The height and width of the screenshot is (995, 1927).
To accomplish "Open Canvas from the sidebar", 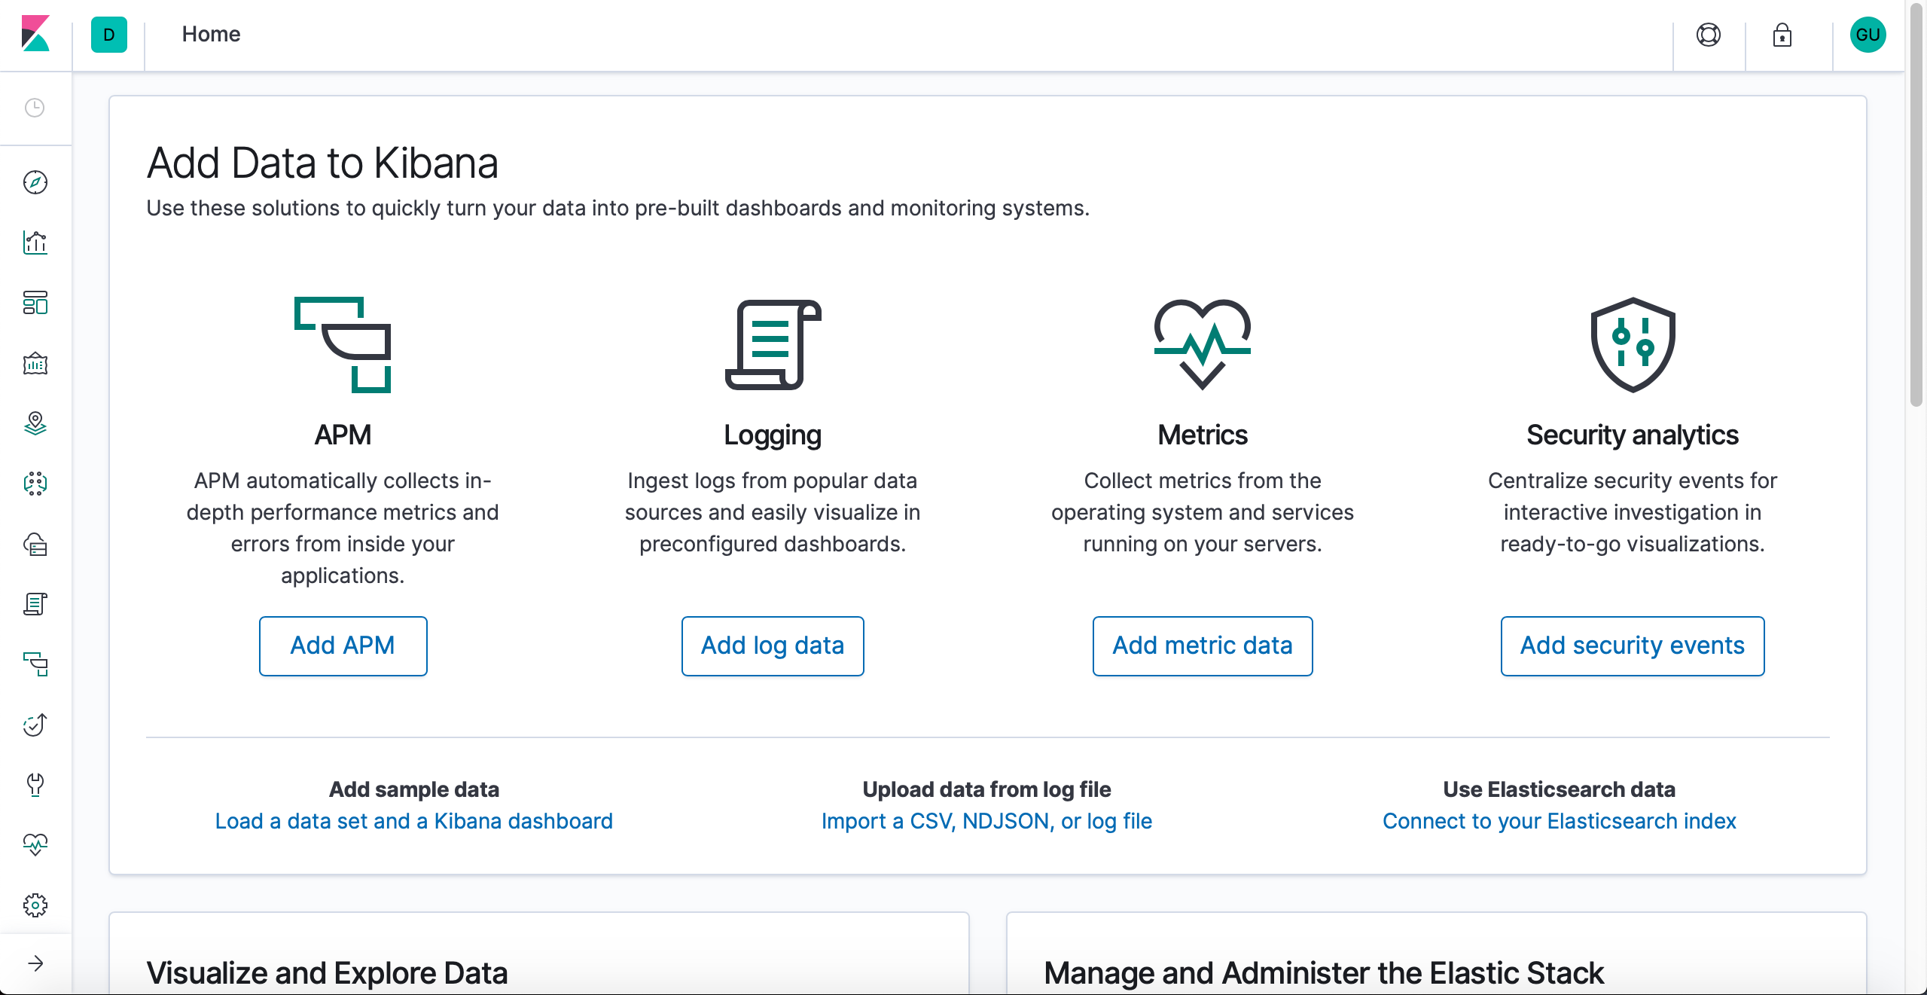I will tap(35, 364).
